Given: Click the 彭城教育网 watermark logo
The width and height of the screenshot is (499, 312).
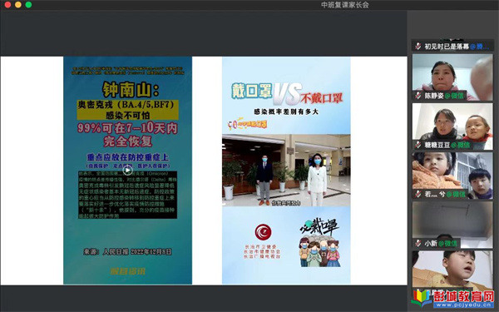Looking at the screenshot, I should [452, 299].
